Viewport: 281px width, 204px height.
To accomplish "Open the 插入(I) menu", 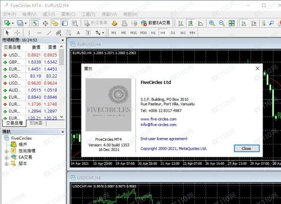I will [49, 14].
